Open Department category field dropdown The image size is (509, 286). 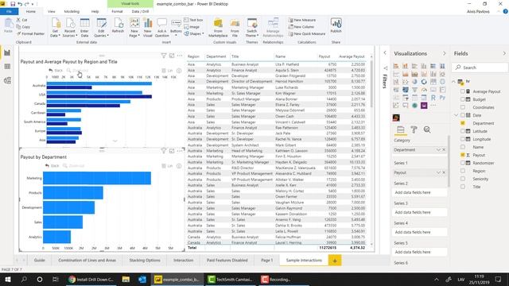pyautogui.click(x=438, y=150)
